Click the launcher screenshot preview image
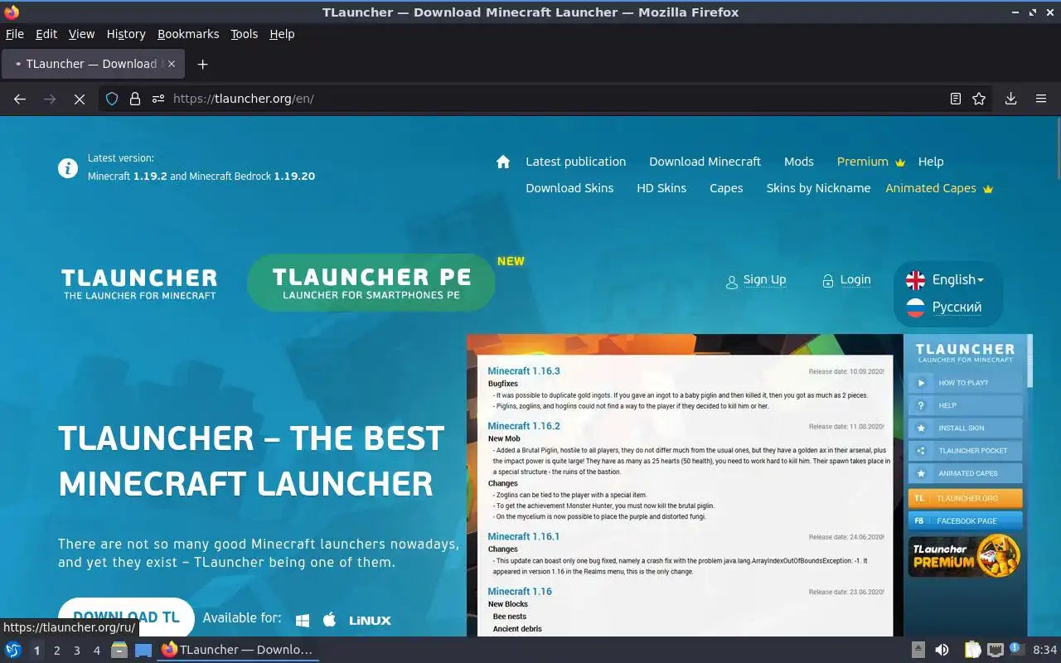 coord(749,486)
